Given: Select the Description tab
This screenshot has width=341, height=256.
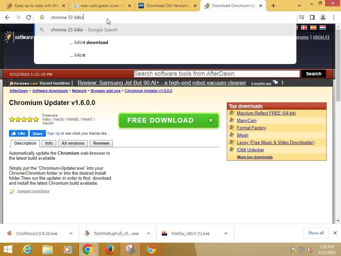Looking at the screenshot, I should tap(25, 143).
